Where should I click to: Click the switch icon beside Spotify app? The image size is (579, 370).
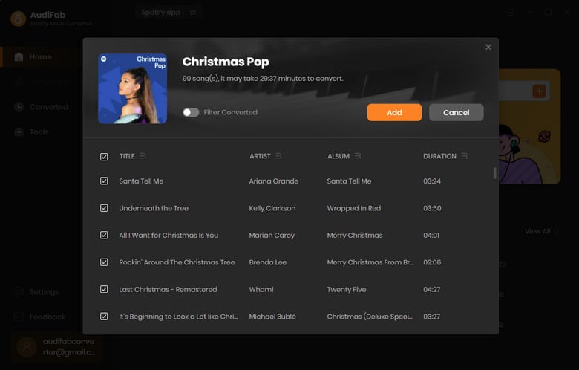pyautogui.click(x=193, y=13)
